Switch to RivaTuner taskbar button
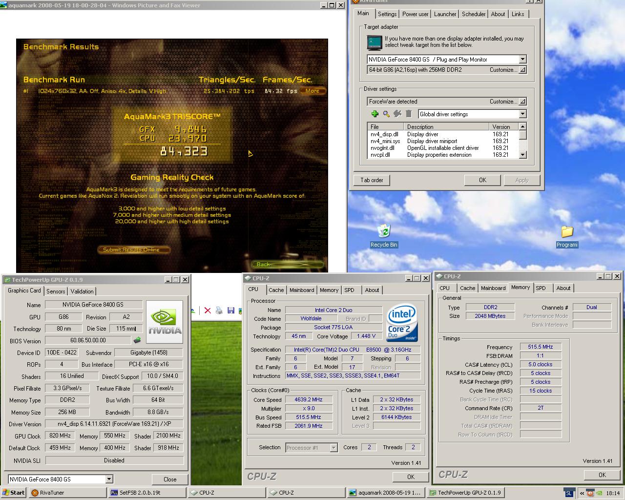 pyautogui.click(x=67, y=493)
